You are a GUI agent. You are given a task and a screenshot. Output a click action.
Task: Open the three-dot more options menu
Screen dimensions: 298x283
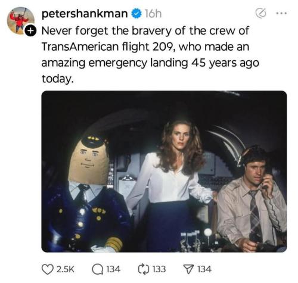282,13
